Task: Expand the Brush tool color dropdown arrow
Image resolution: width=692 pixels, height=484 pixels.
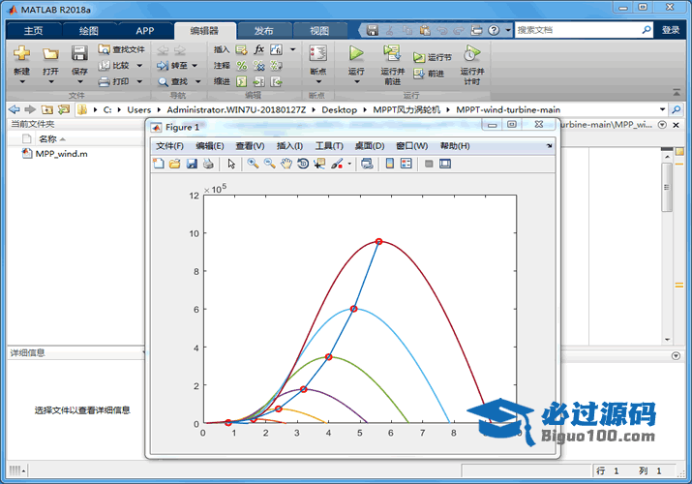Action: pos(349,164)
